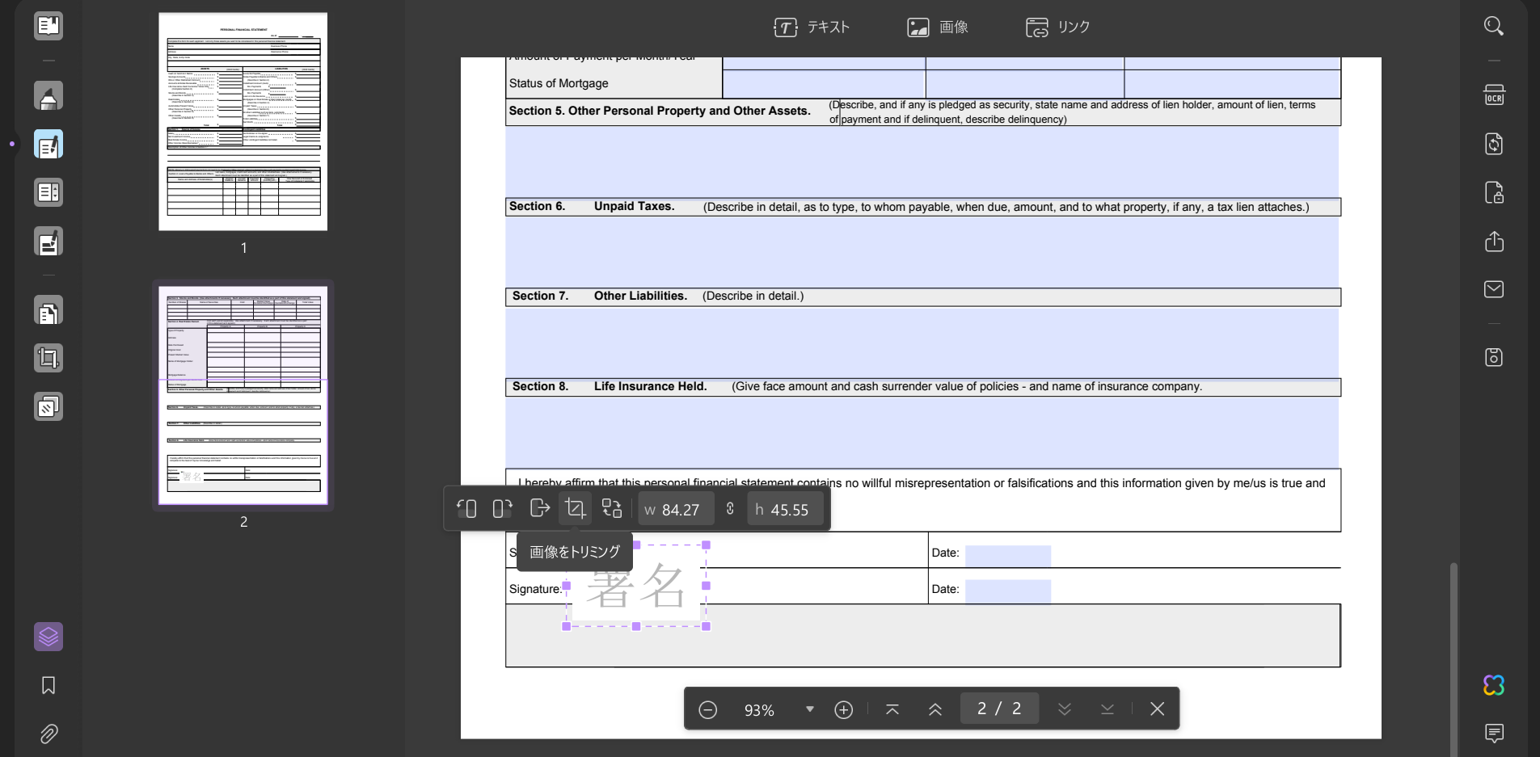The height and width of the screenshot is (757, 1540).
Task: Click the Section 5 description field
Action: tap(922, 161)
